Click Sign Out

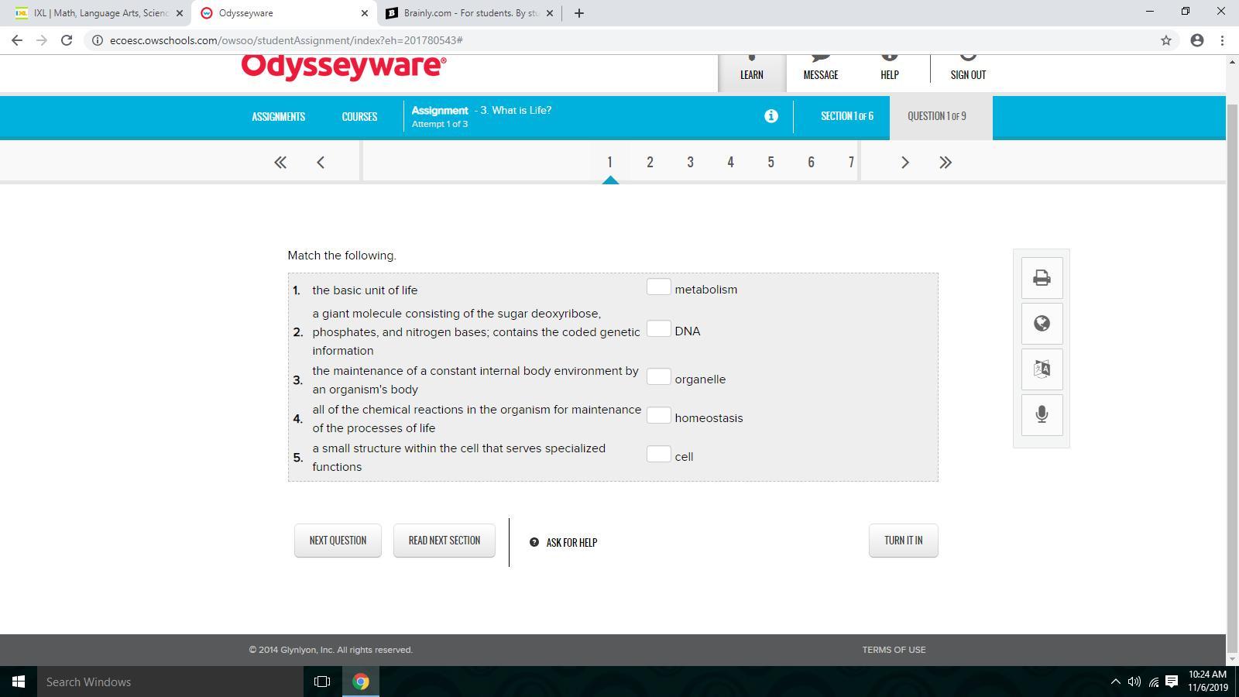968,74
